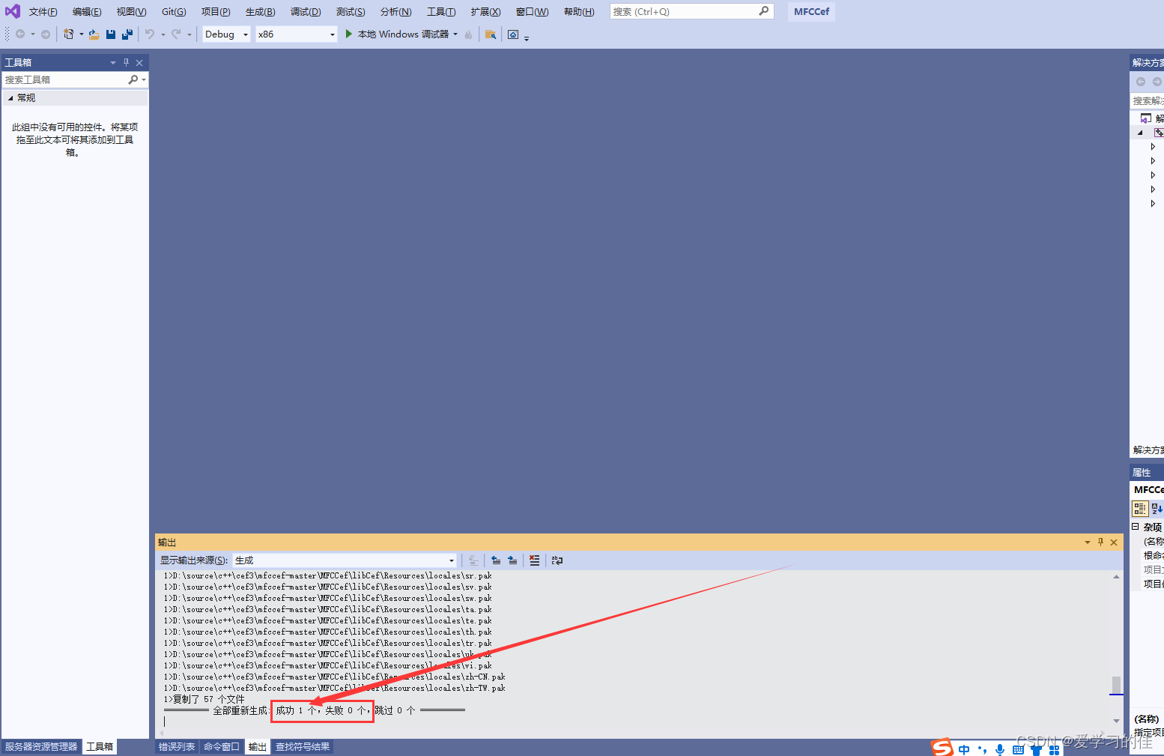Image resolution: width=1164 pixels, height=756 pixels.
Task: Click the Output scrollbar up arrow
Action: 1116,577
